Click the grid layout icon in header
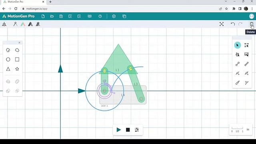The width and height of the screenshot is (256, 144). pyautogui.click(x=90, y=16)
